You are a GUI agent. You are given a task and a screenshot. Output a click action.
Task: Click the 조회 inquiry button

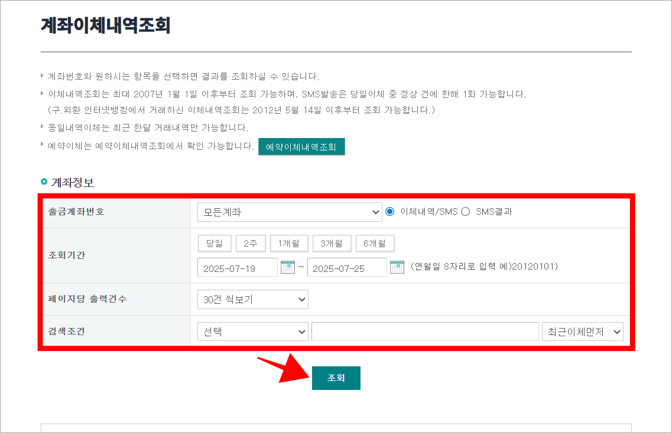tap(336, 378)
